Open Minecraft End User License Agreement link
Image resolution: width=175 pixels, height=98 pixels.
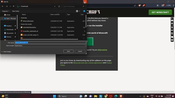(88, 63)
